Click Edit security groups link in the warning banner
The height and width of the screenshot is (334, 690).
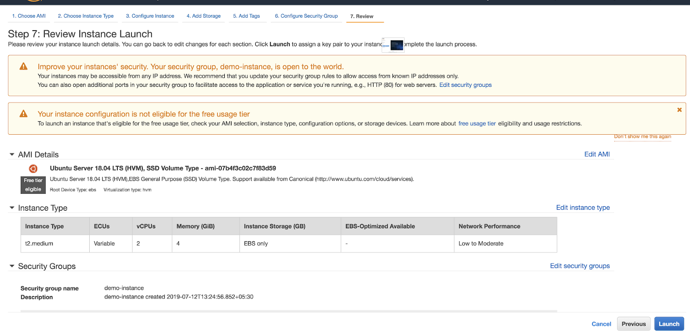click(x=465, y=85)
